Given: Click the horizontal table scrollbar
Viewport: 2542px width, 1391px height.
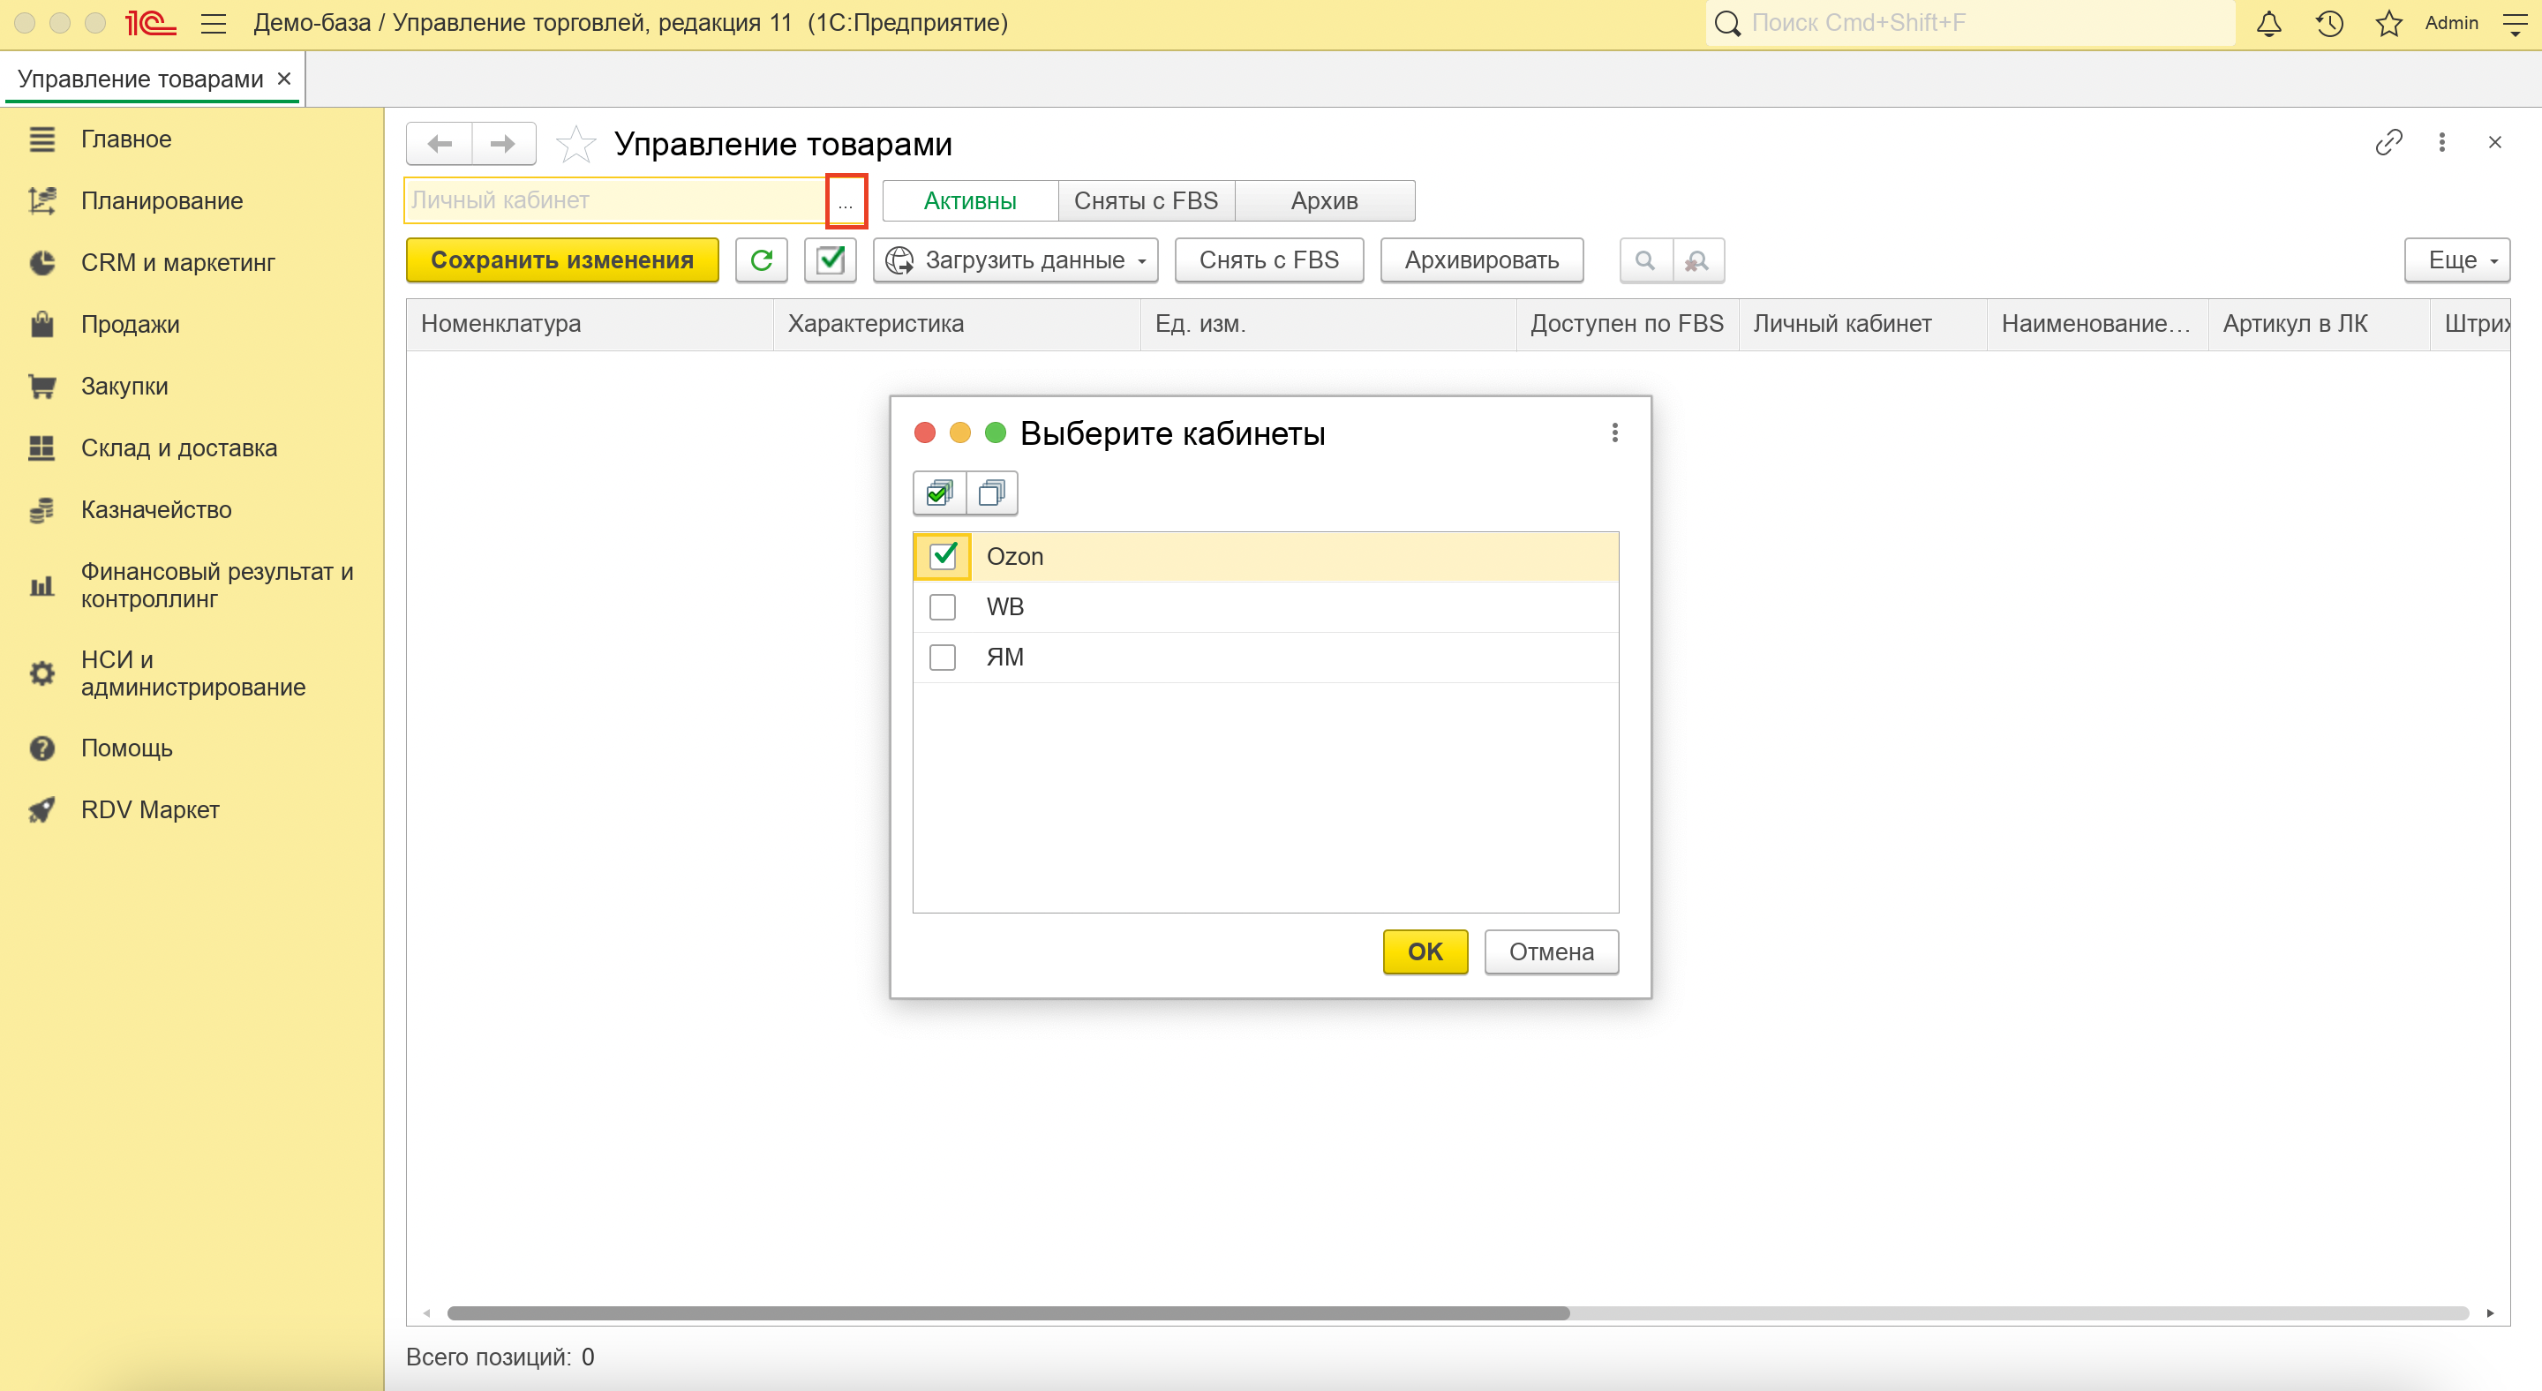Looking at the screenshot, I should click(x=1006, y=1313).
